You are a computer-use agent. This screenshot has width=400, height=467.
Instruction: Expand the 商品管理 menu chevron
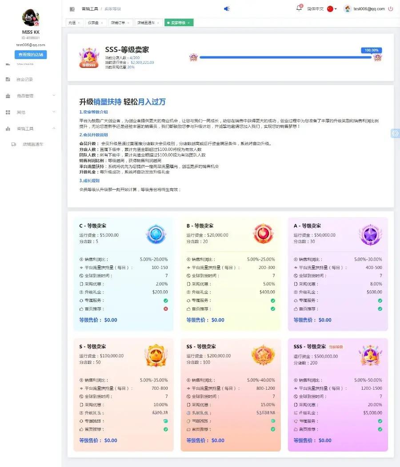coord(54,95)
